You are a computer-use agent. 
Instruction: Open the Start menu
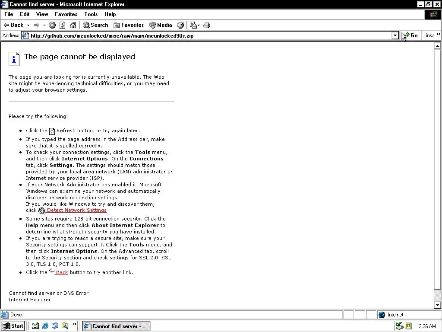13,326
